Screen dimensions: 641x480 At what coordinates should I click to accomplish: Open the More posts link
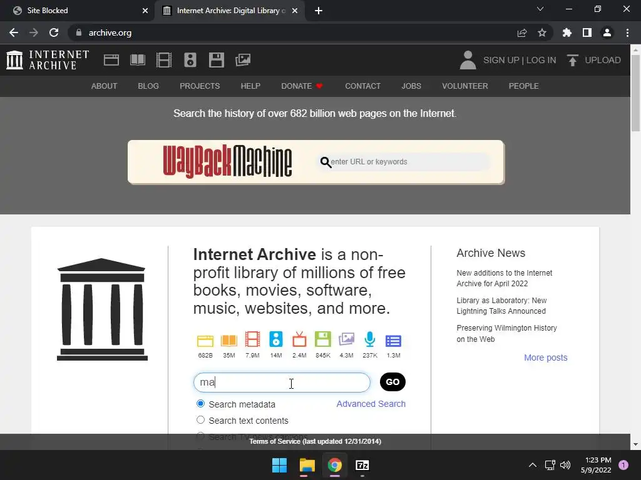click(x=546, y=357)
